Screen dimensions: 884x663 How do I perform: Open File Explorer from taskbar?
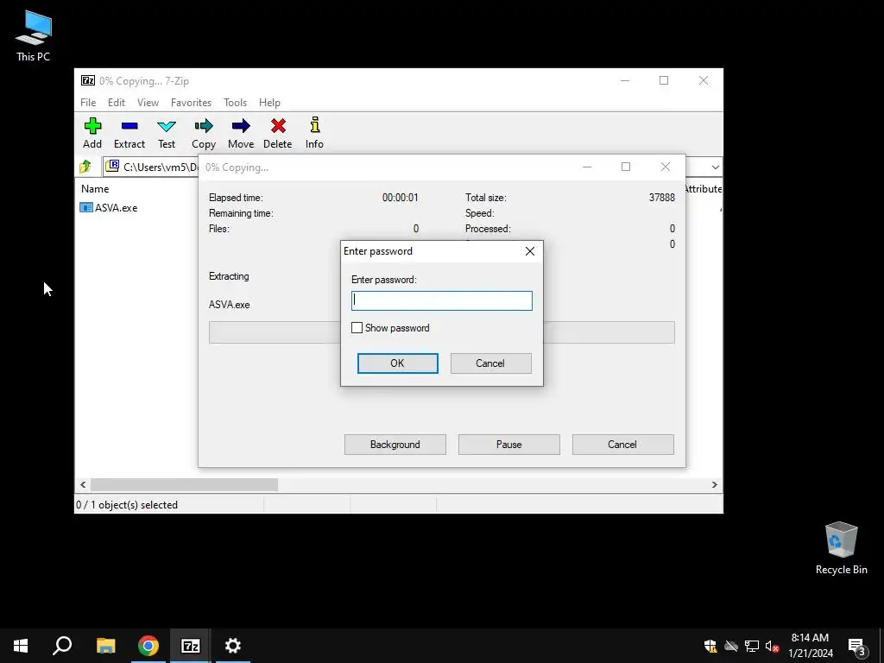[105, 646]
